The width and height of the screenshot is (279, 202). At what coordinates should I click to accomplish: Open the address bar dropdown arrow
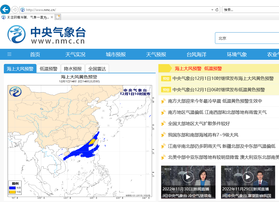[x=212, y=10]
